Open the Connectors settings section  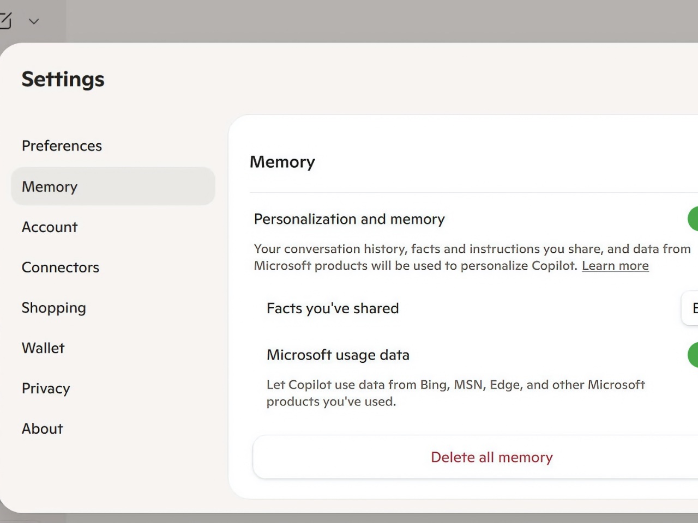coord(61,267)
